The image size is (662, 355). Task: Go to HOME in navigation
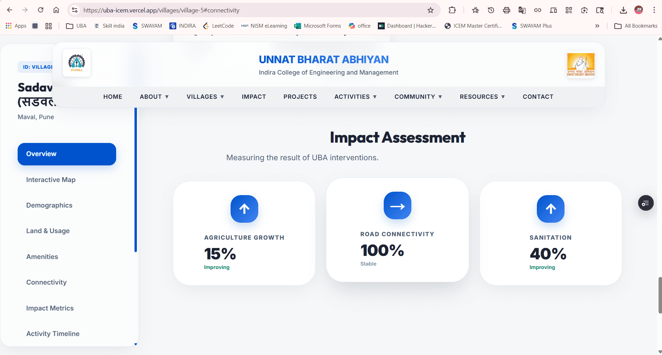pyautogui.click(x=113, y=97)
